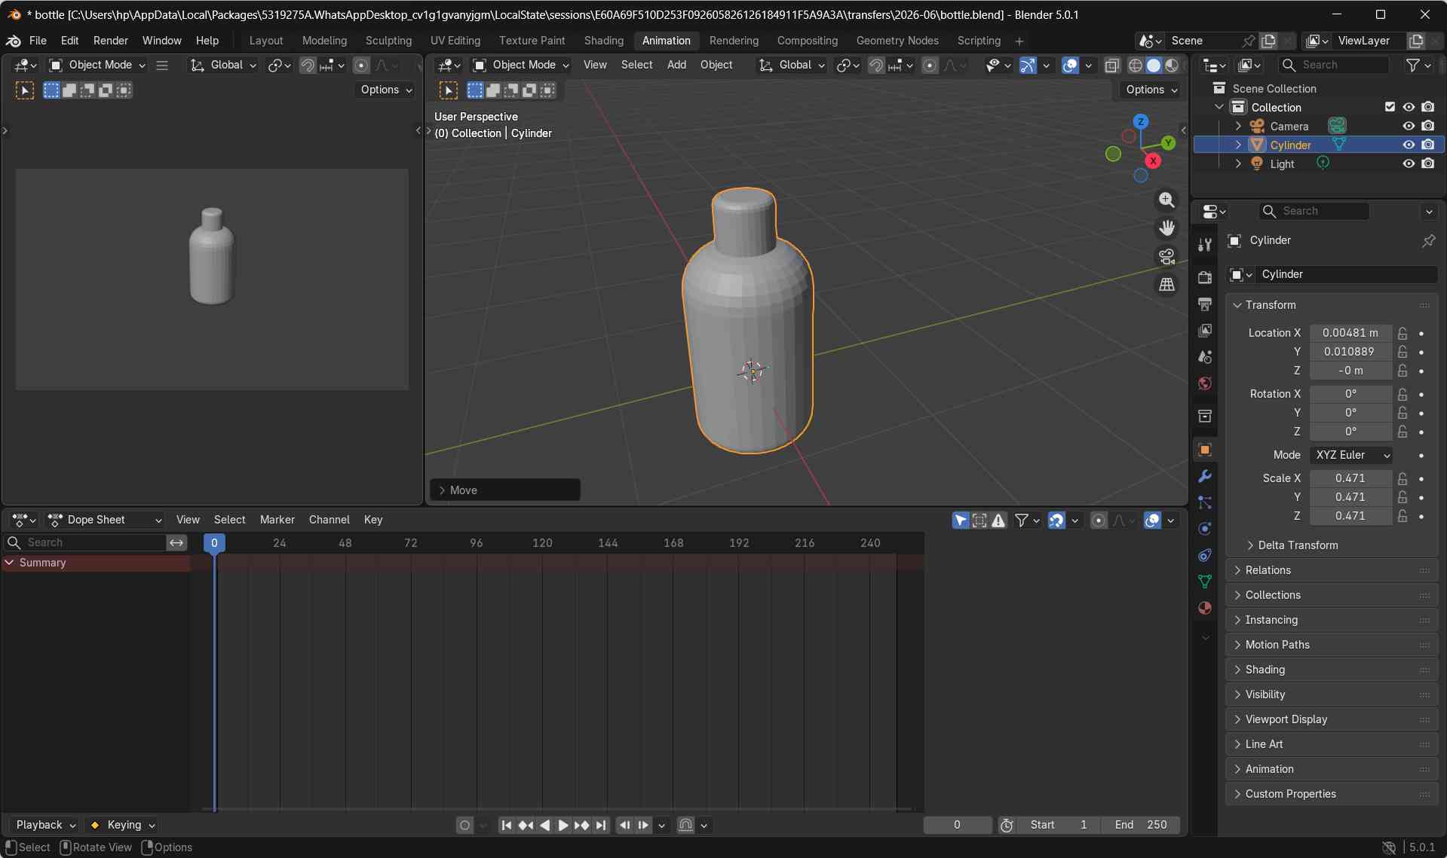Disable Cylinder render visibility camera toggle
The height and width of the screenshot is (858, 1447).
(x=1427, y=144)
